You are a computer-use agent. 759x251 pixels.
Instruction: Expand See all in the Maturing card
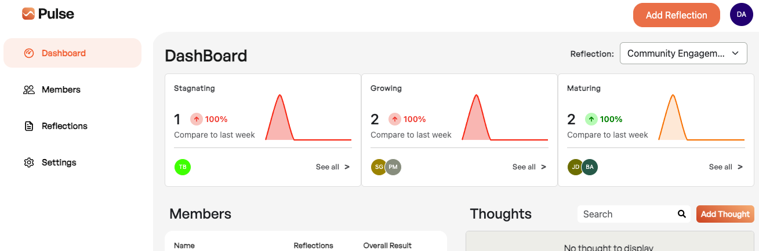pyautogui.click(x=726, y=167)
